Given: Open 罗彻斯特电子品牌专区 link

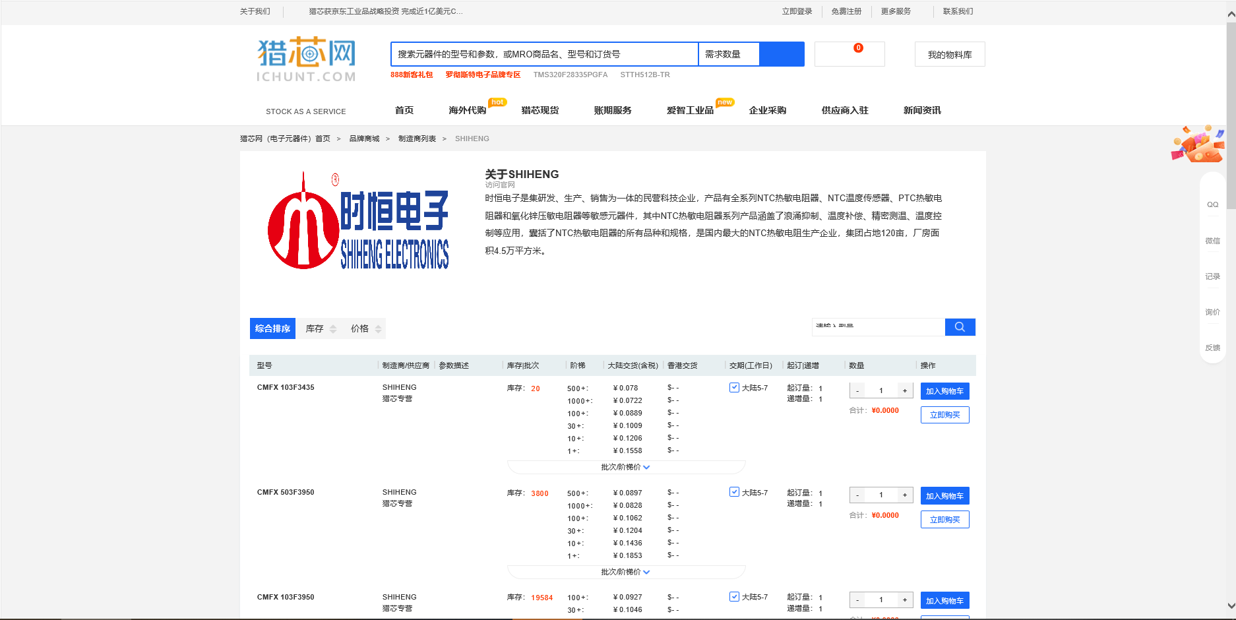Looking at the screenshot, I should (x=483, y=75).
